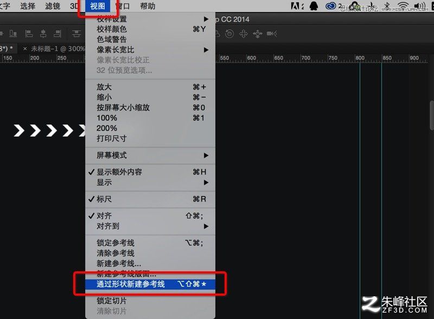
Task: Switch to 未标题-1 @ 300% tab
Action: 58,49
